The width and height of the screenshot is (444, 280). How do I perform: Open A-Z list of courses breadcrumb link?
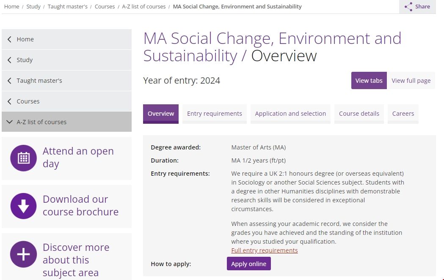coord(143,7)
